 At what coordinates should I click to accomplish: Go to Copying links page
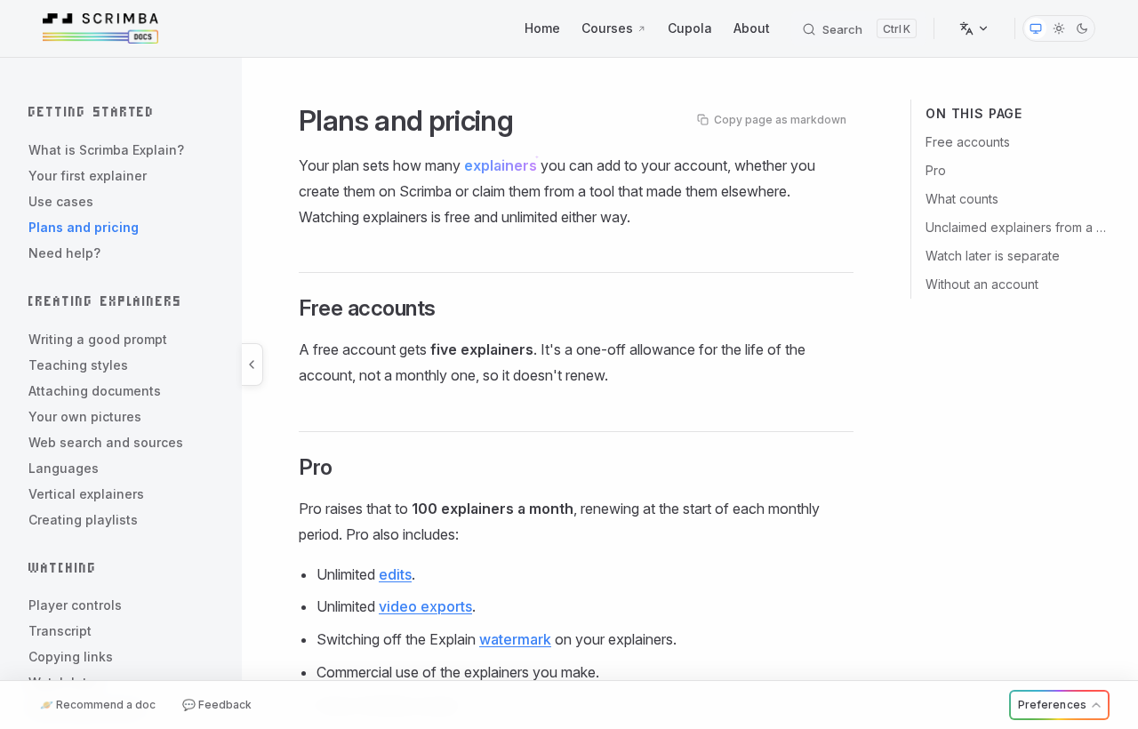[x=70, y=657]
